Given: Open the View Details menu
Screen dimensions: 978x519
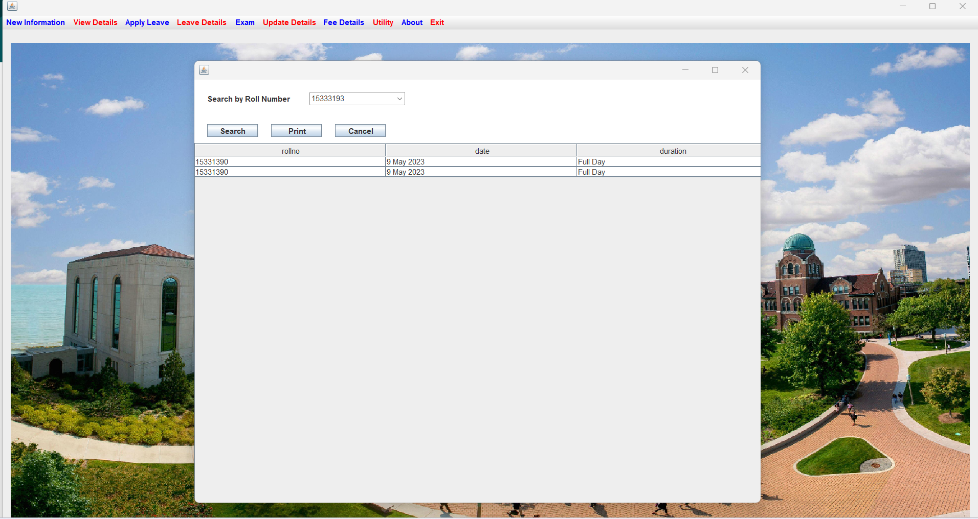Looking at the screenshot, I should [95, 22].
